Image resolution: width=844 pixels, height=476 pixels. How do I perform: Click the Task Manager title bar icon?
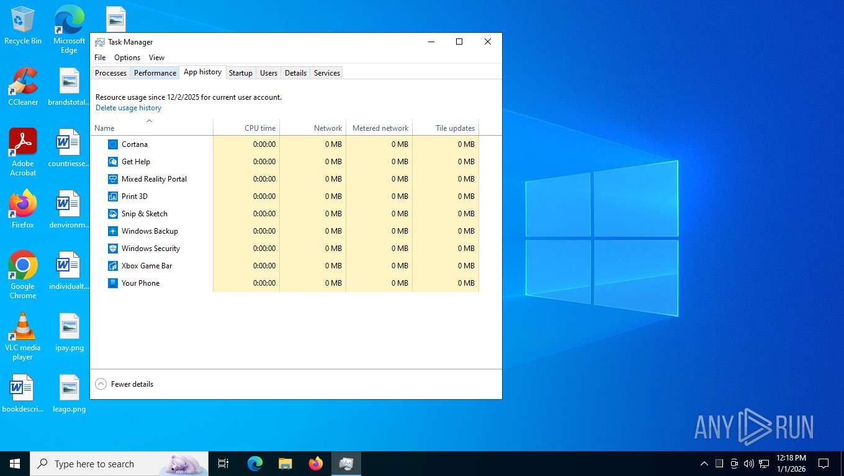(x=99, y=42)
